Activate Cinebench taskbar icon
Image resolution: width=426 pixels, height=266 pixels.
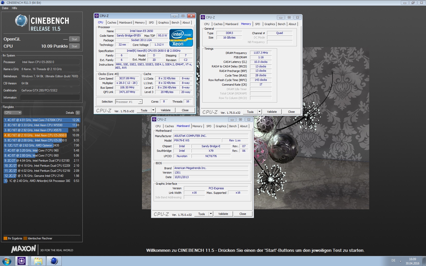click(54, 261)
